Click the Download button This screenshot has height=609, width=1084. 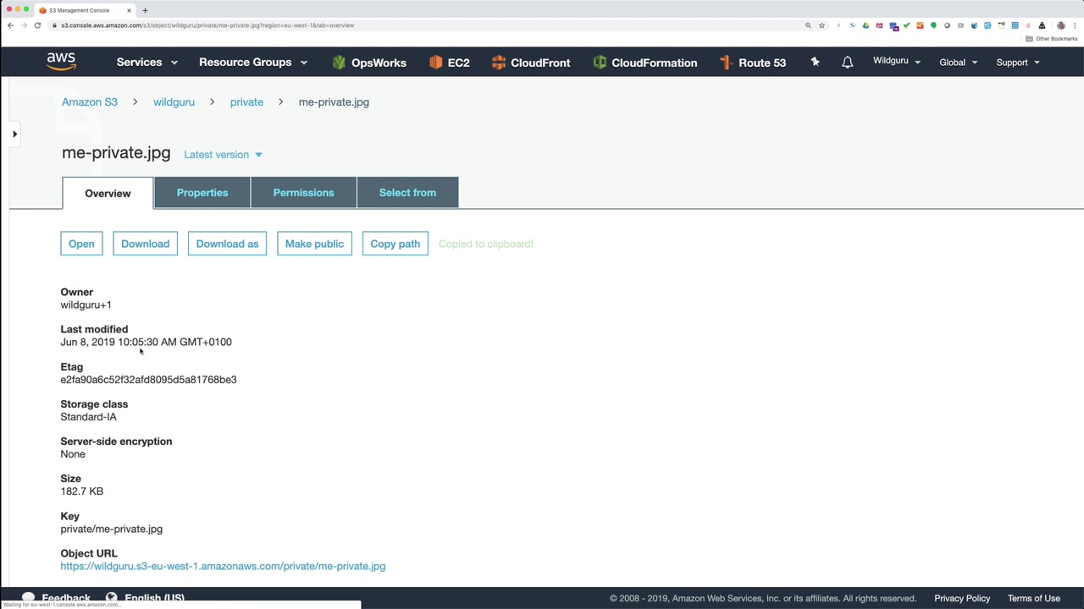pyautogui.click(x=145, y=244)
